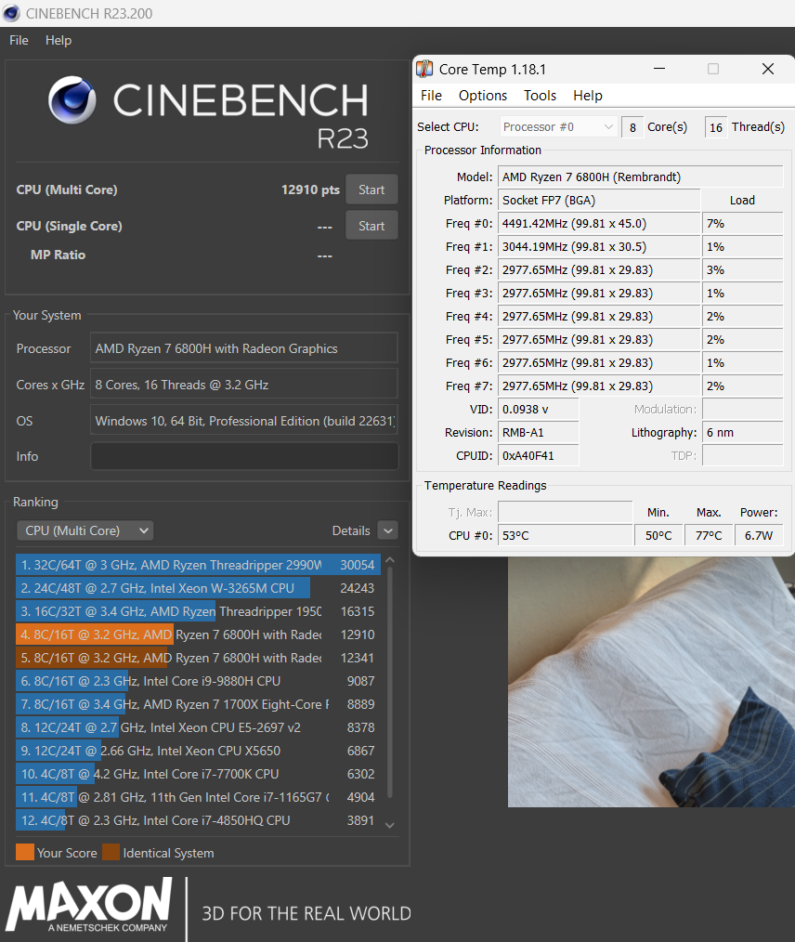Click the rendered scene preview image

[x=651, y=682]
